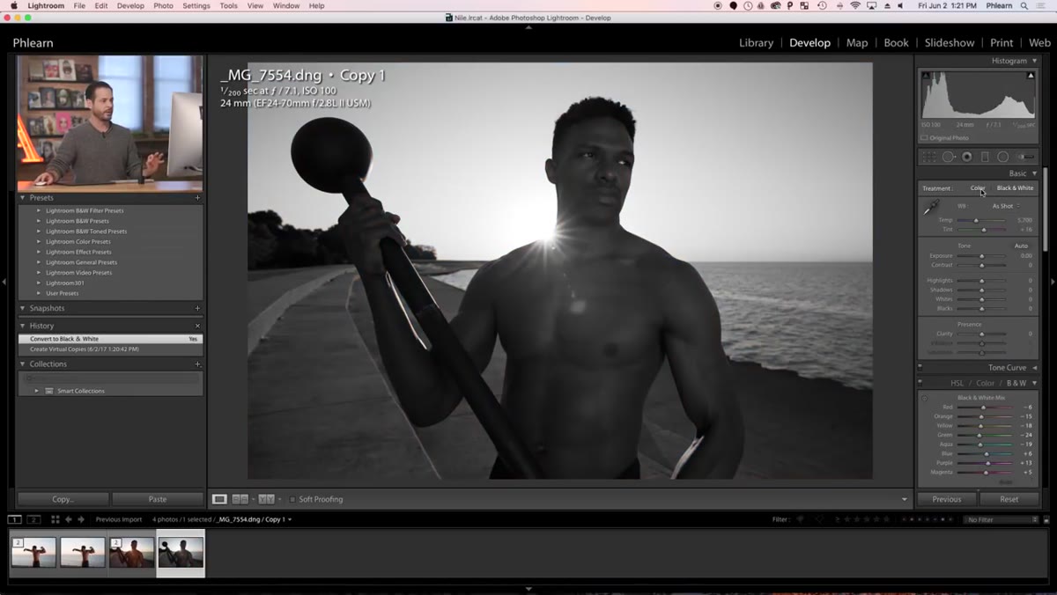Set Treatment to Black & White

click(x=1015, y=187)
